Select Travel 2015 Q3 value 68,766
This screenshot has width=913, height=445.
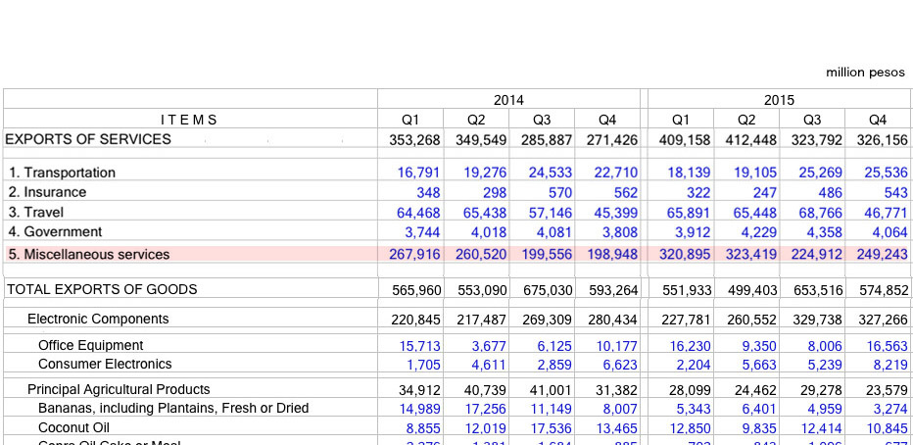click(820, 213)
